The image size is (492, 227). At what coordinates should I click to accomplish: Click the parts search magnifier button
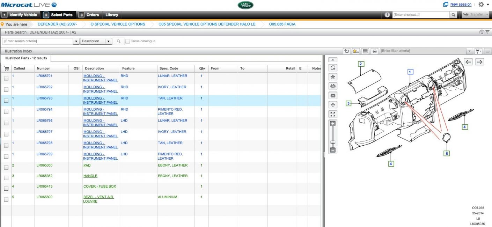119,41
